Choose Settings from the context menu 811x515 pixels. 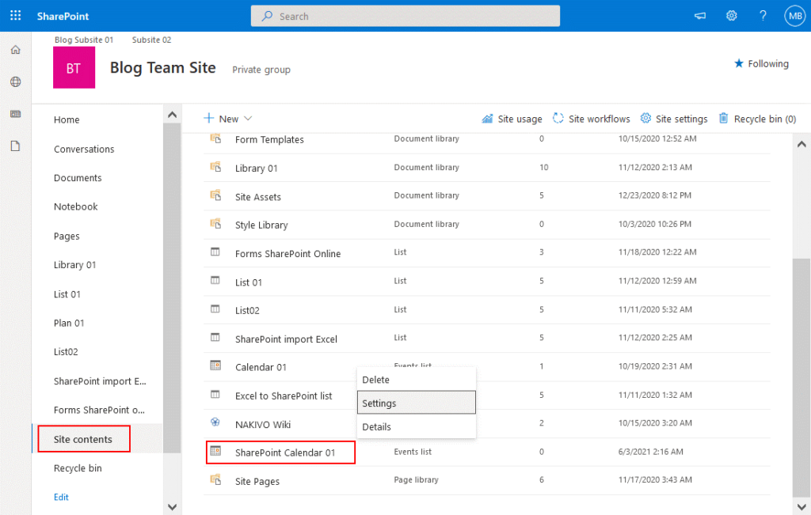coord(379,403)
